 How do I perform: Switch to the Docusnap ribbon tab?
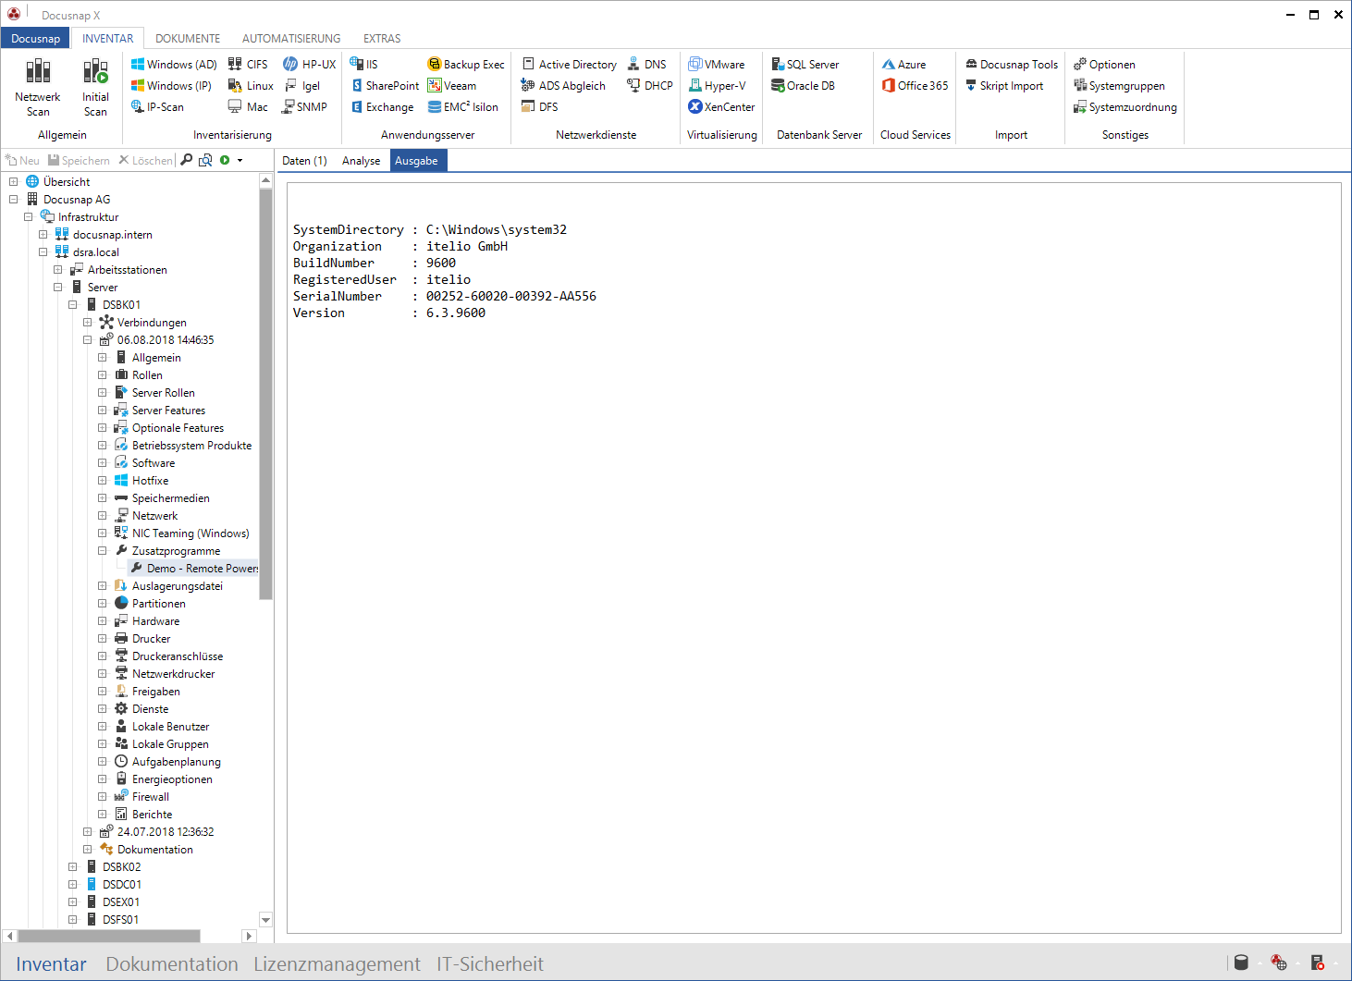point(36,38)
